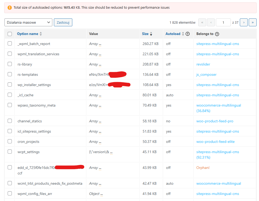Tick the rs-library row checkbox
The width and height of the screenshot is (259, 201).
coord(10,64)
